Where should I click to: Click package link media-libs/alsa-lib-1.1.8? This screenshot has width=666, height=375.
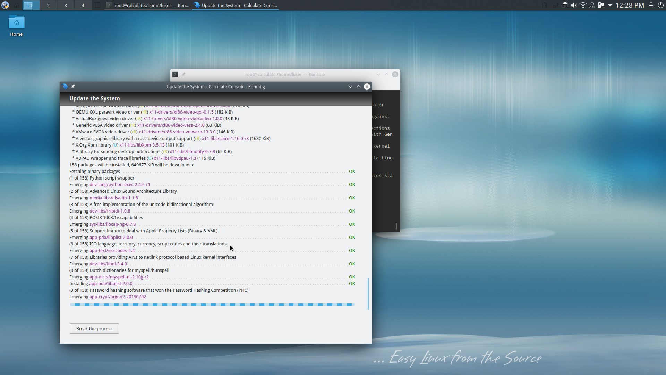coord(114,198)
